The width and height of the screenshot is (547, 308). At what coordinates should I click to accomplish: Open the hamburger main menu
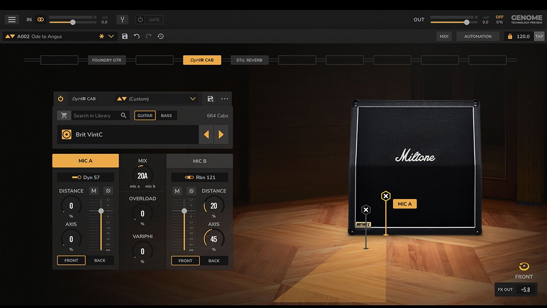coord(12,20)
